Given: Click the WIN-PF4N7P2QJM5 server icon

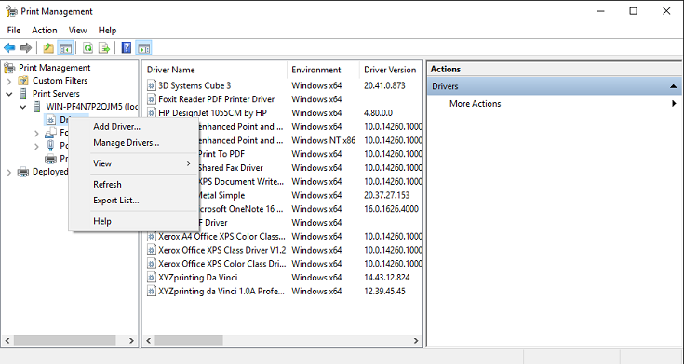Looking at the screenshot, I should [37, 107].
